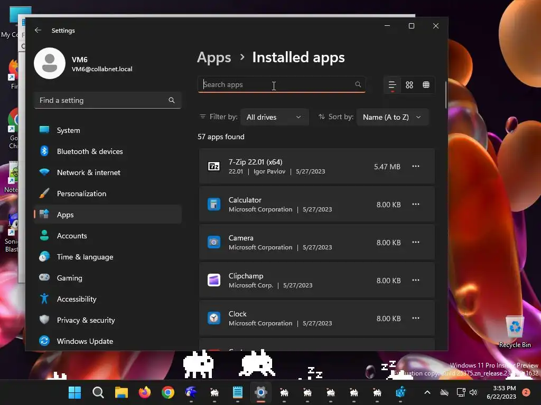Click the magnifier icon in Search apps
Screen dimensions: 541x405
pyautogui.click(x=358, y=84)
